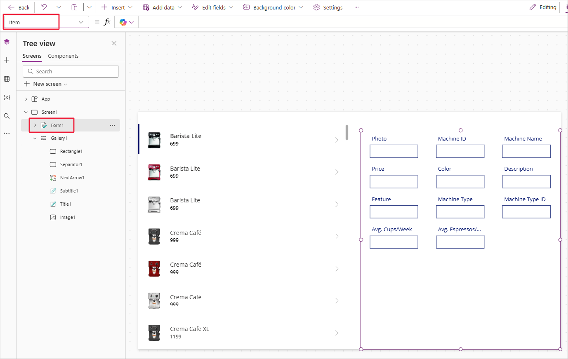The width and height of the screenshot is (568, 359).
Task: Collapse the Gallery1 tree node
Action: click(35, 138)
